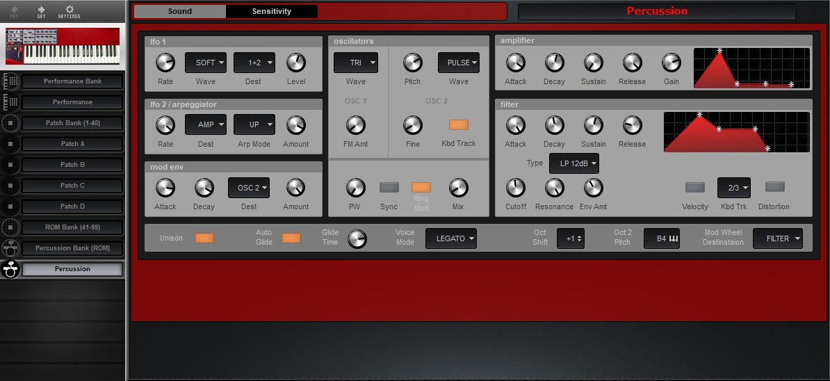Click the Performance Bank grid icon
Viewport: 830px width, 381px height.
coord(10,81)
